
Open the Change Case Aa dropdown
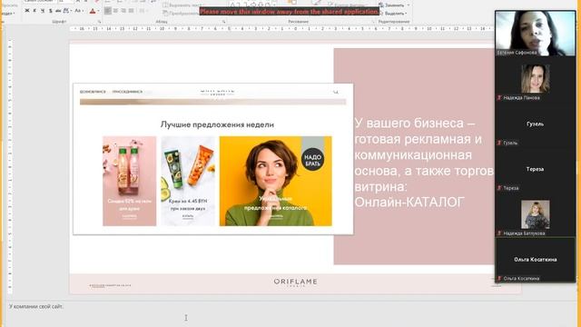79,11
